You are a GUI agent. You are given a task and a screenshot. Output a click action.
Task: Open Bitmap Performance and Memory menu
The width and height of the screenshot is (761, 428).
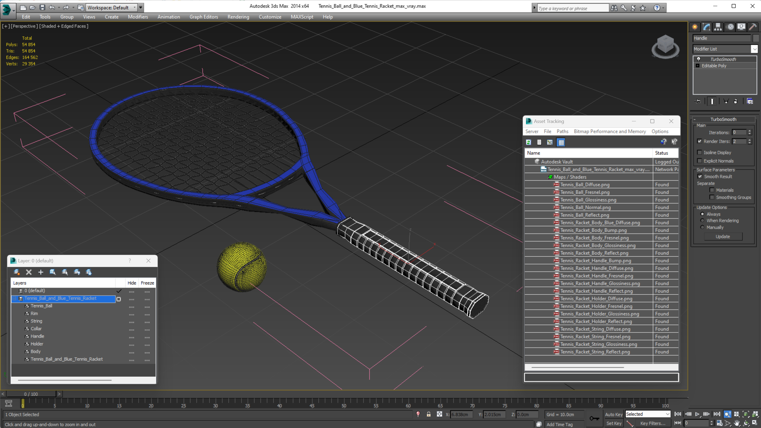609,131
